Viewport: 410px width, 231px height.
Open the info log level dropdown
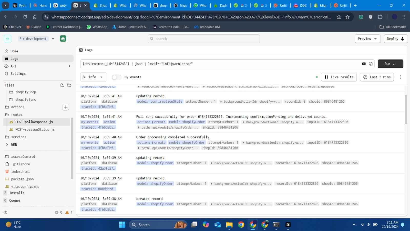pos(93,77)
